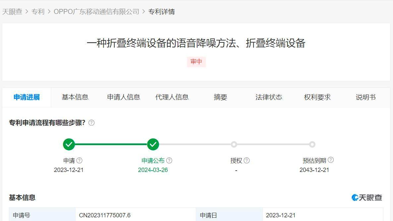Click the green check marker for 申请
The height and width of the screenshot is (221, 393).
(x=69, y=144)
